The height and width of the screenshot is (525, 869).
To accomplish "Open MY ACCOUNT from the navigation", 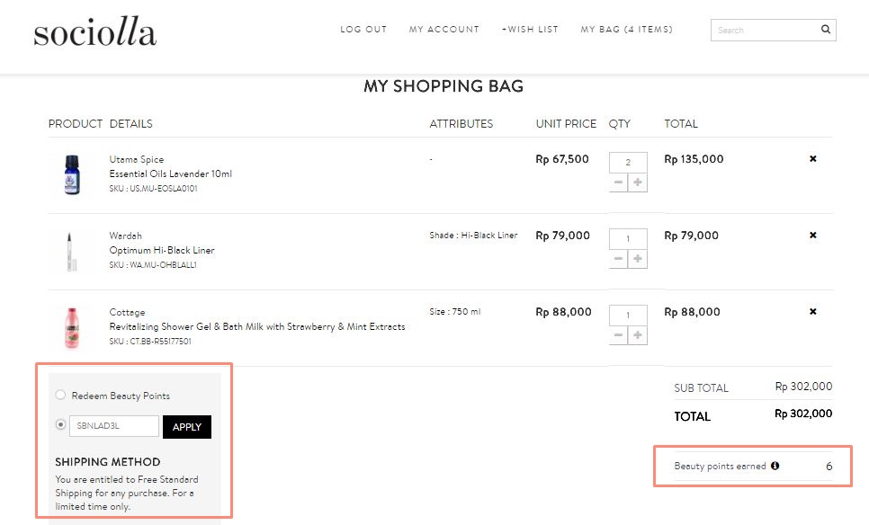I will click(x=443, y=29).
